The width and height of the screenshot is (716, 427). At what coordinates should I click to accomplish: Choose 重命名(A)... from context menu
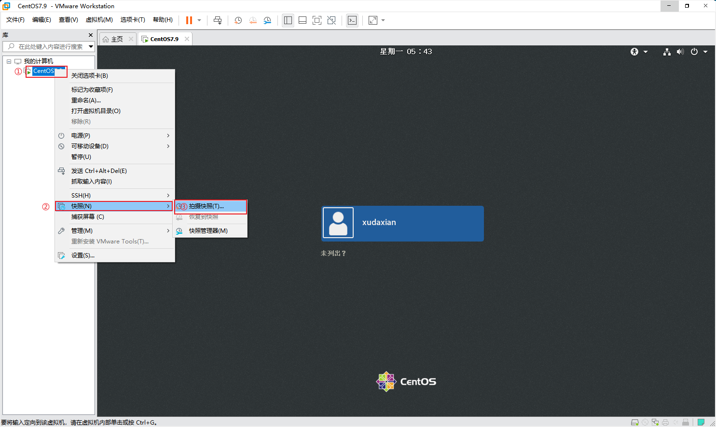(x=115, y=100)
